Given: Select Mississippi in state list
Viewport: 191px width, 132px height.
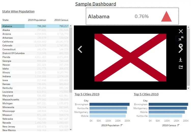Looking at the screenshot, I should pos(9,111).
